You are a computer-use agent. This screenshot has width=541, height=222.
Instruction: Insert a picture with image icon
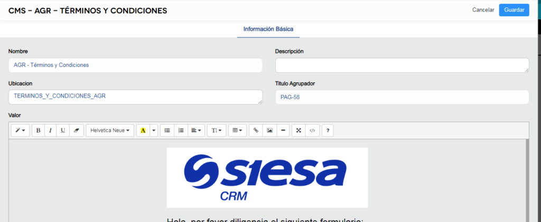tap(269, 130)
